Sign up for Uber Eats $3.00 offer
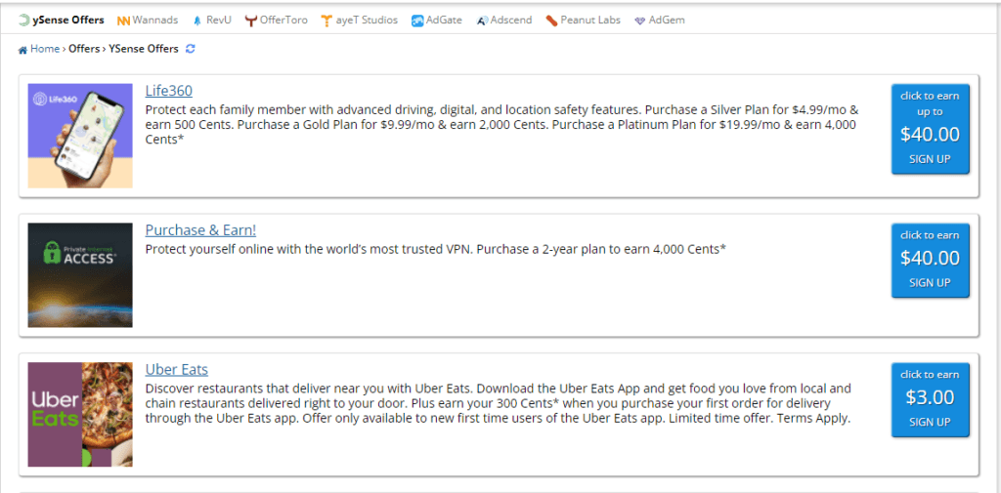 click(x=931, y=400)
